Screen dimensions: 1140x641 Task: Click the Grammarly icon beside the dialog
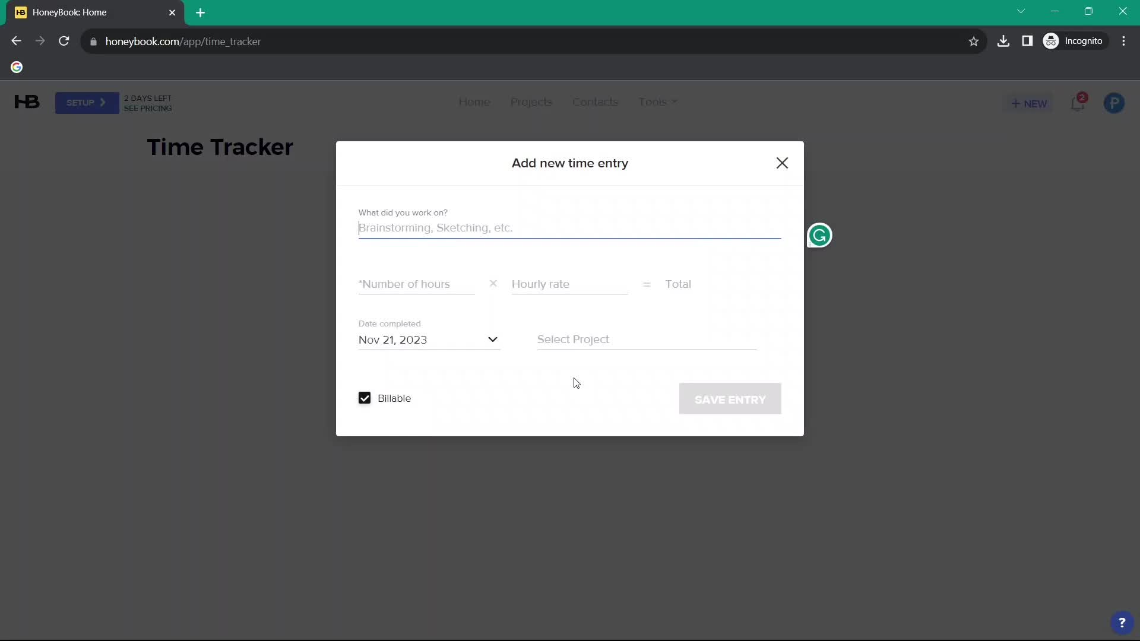(x=819, y=236)
